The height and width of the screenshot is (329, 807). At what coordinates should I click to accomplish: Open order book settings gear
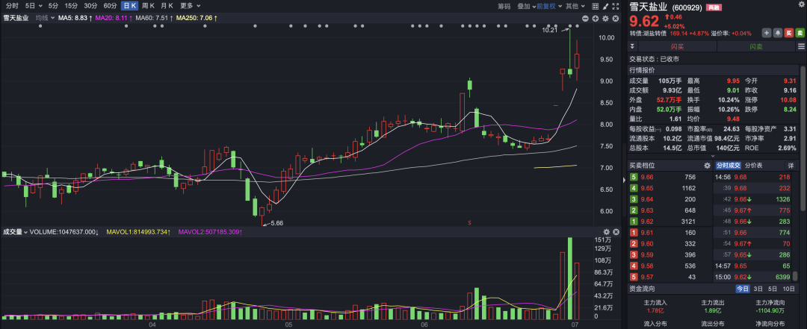click(707, 165)
